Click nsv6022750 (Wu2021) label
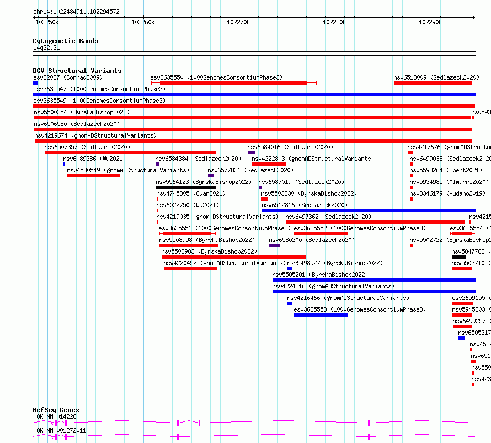Viewport: 491px width, 443px height. [188, 205]
